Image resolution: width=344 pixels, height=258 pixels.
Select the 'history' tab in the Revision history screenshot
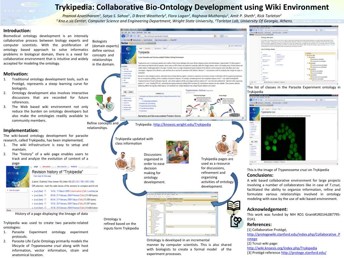pyautogui.click(x=74, y=167)
